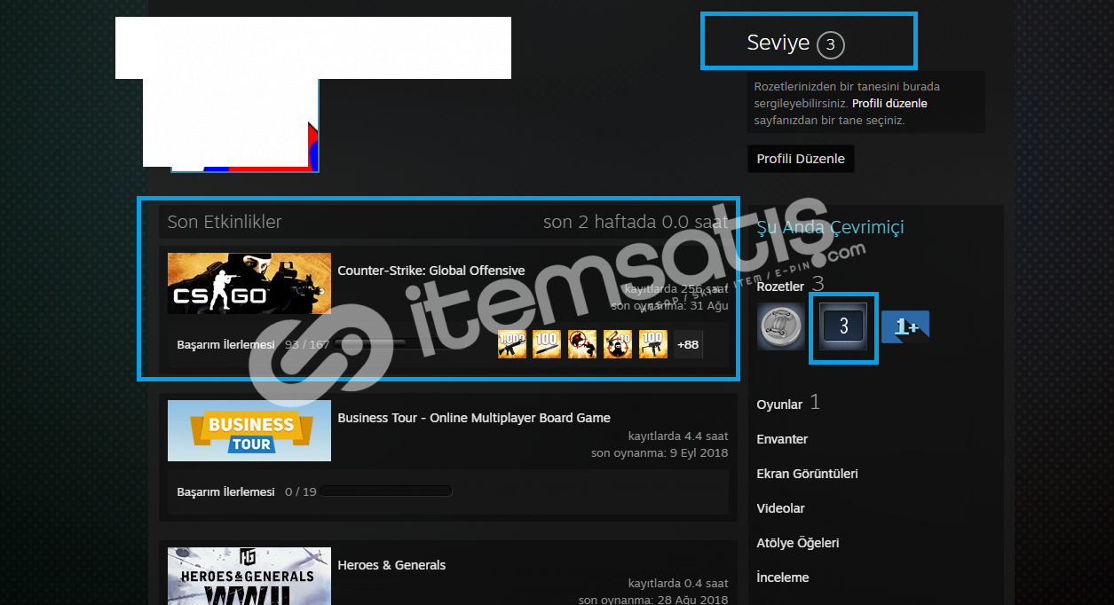The height and width of the screenshot is (605, 1114).
Task: Click the headshot target achievement icon
Action: (582, 344)
